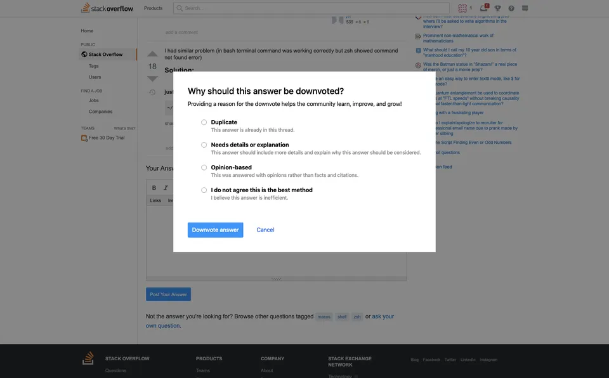The height and width of the screenshot is (378, 609).
Task: Click the search magnifier icon
Action: [x=179, y=8]
